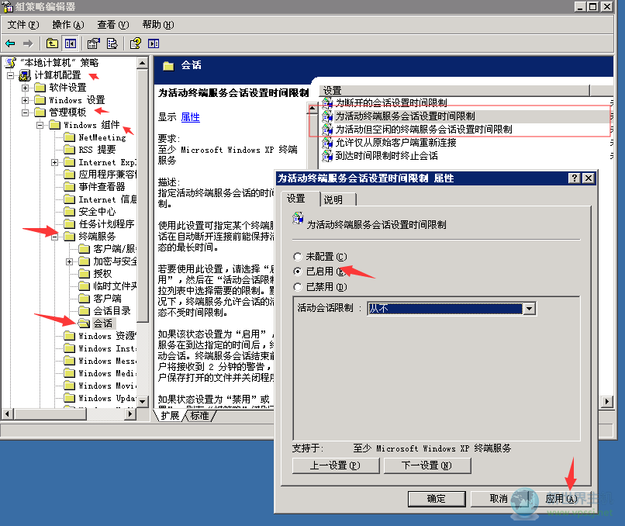The width and height of the screenshot is (625, 526).
Task: Click the Export list toolbar icon
Action: pos(112,43)
